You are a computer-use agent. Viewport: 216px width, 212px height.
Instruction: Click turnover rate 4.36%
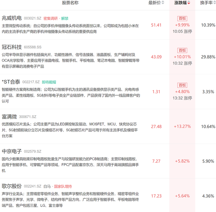click(x=208, y=196)
